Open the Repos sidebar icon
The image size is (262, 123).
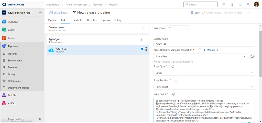click(4, 38)
